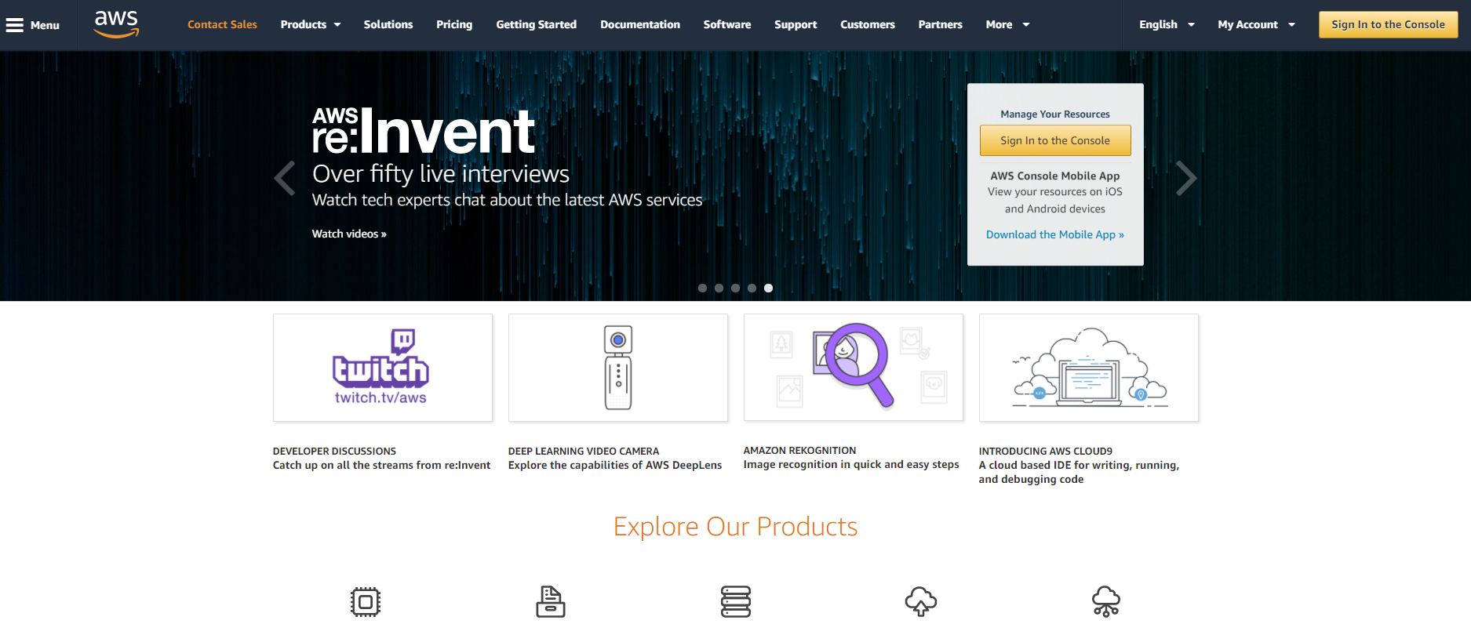Screen dimensions: 1471x624
Task: Go to previous carousel slide arrow
Action: 285,179
